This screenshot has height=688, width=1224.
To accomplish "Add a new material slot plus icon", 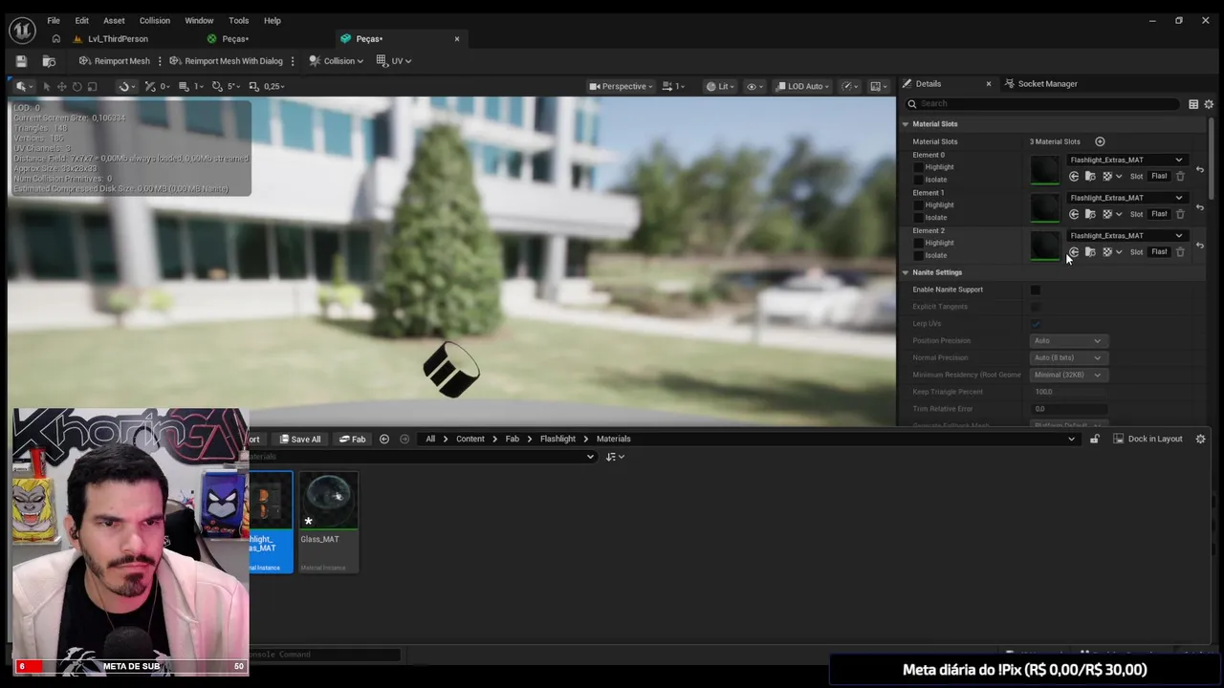I will coord(1100,141).
